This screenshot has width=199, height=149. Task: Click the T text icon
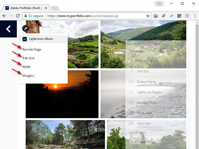(131, 71)
